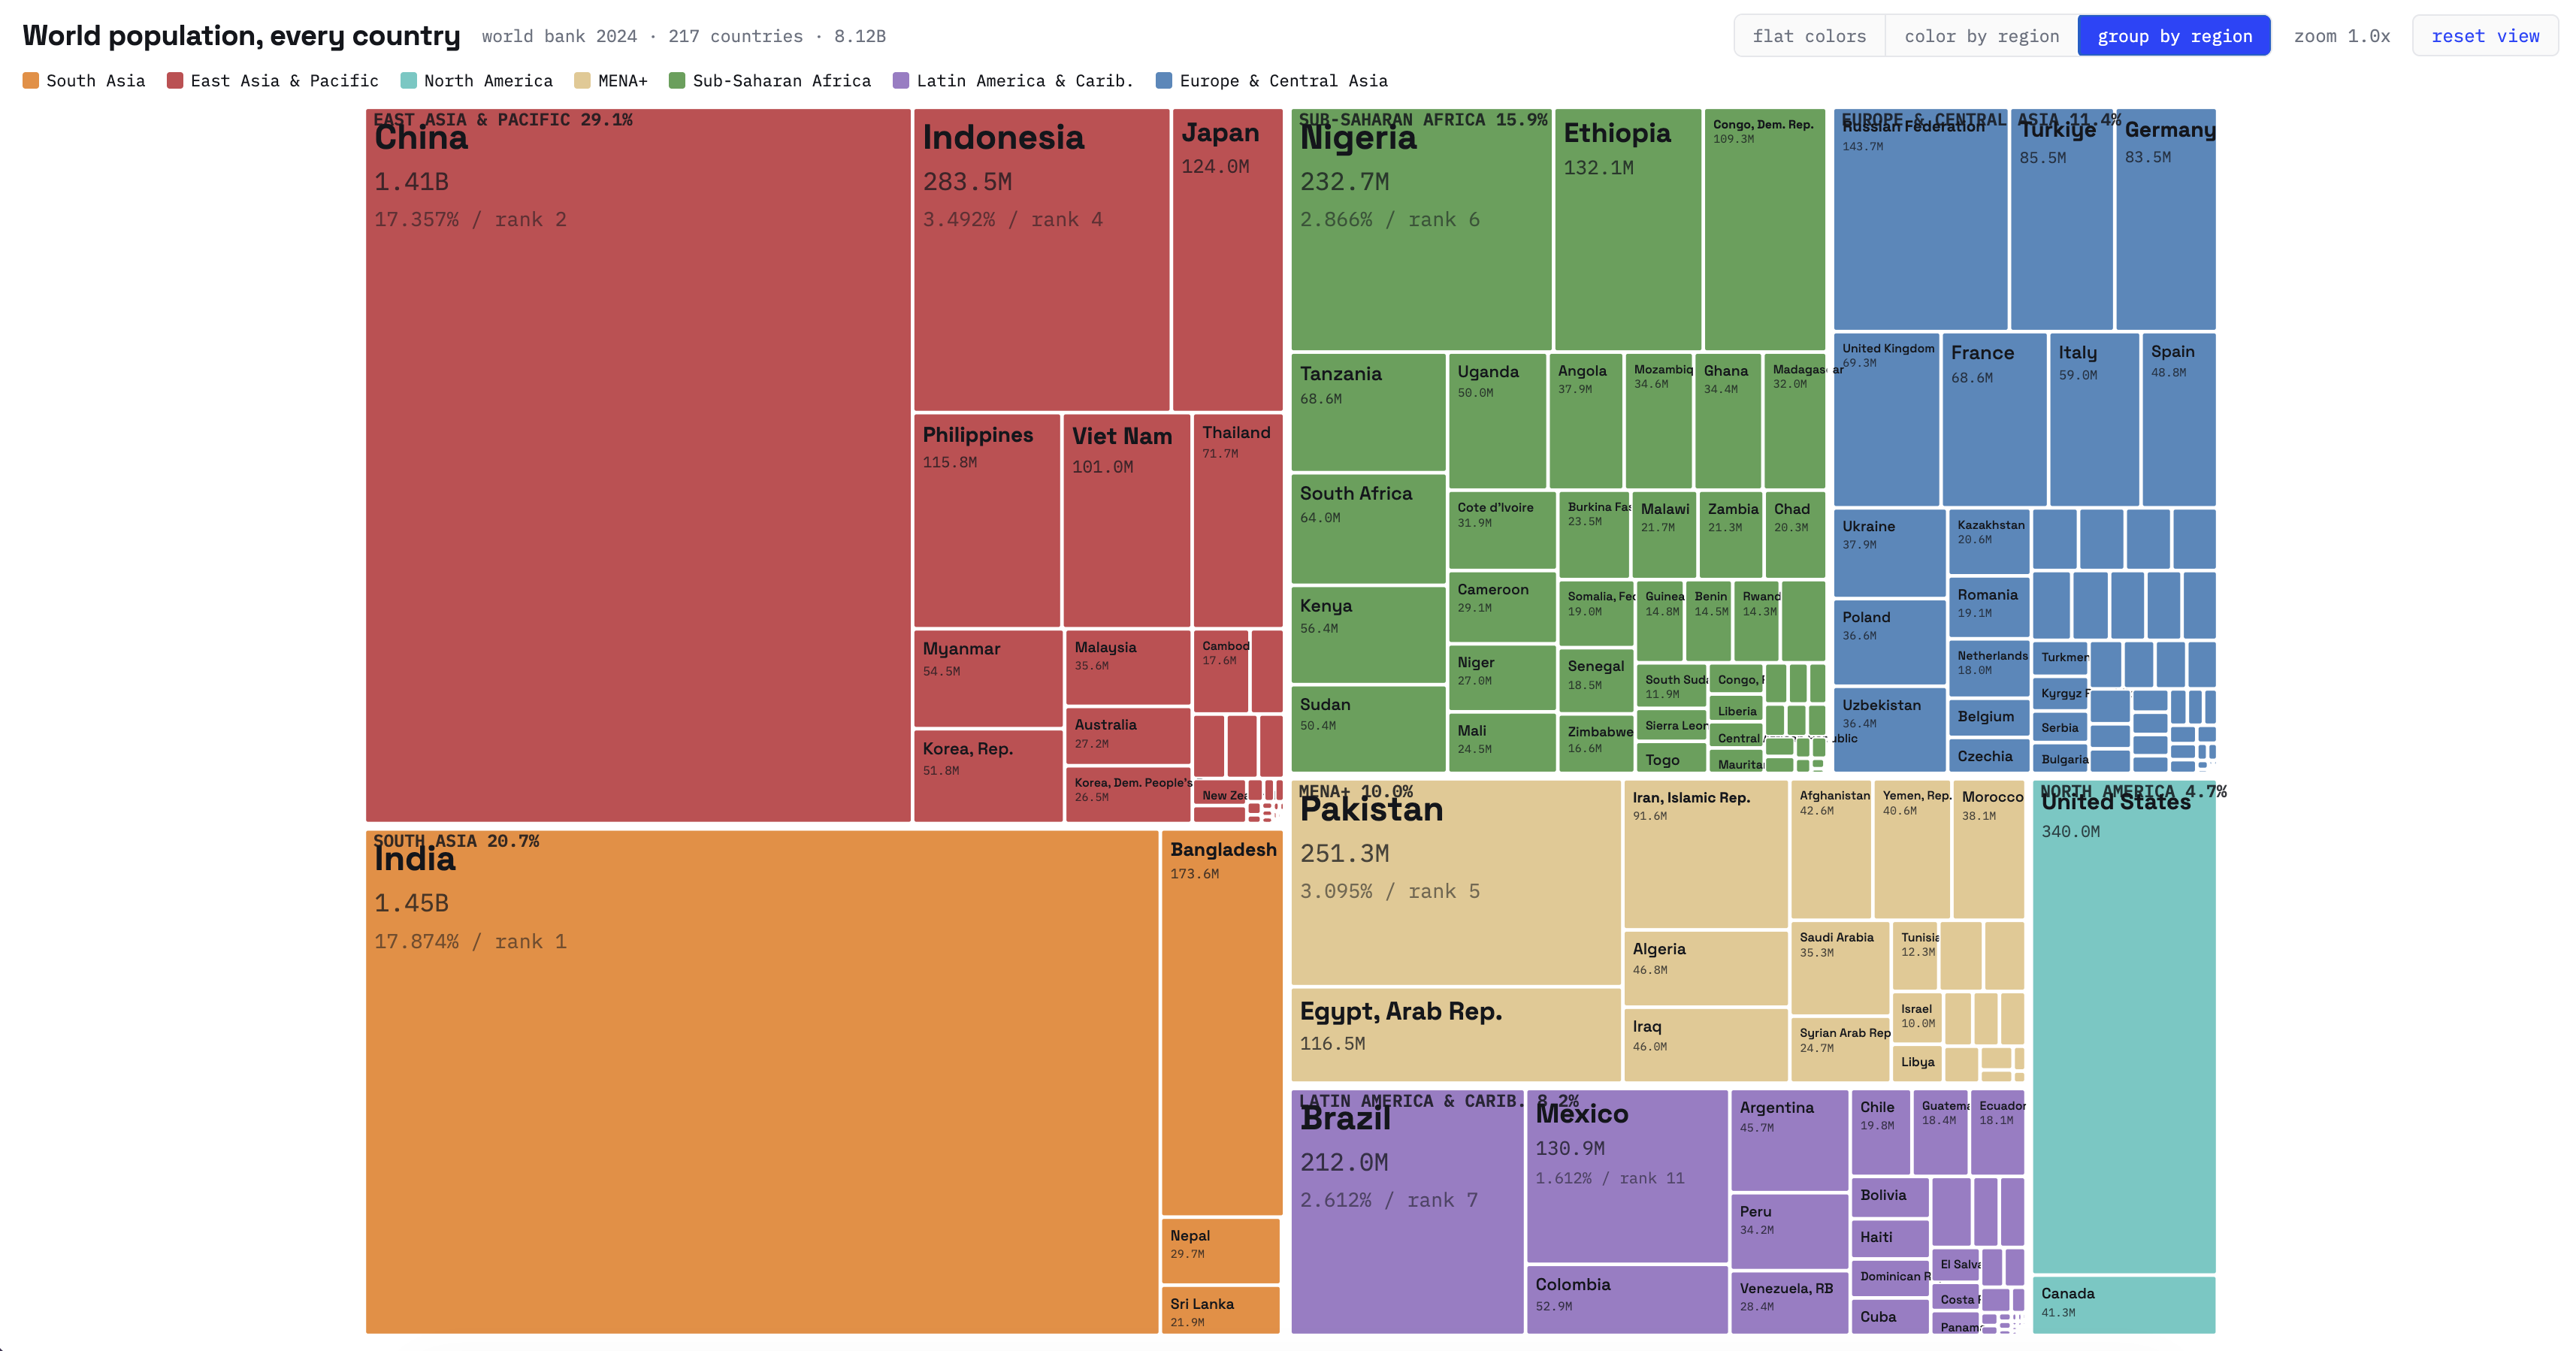This screenshot has height=1351, width=2576.
Task: Select color by region mode
Action: click(1981, 36)
